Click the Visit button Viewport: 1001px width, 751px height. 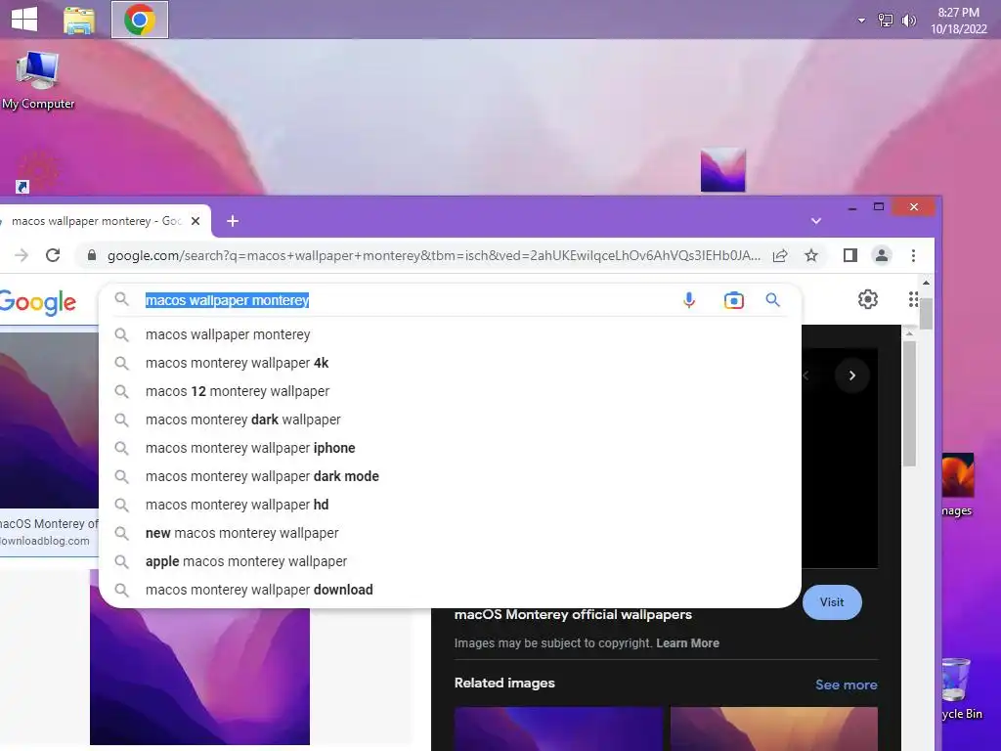[x=831, y=602]
